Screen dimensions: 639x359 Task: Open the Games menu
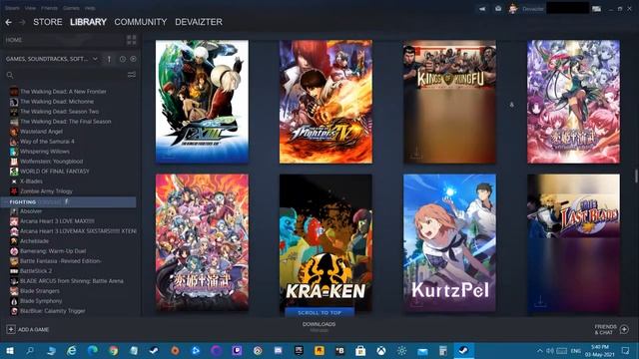[71, 8]
